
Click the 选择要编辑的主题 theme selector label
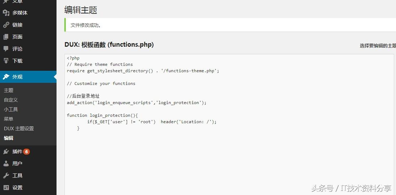[378, 46]
